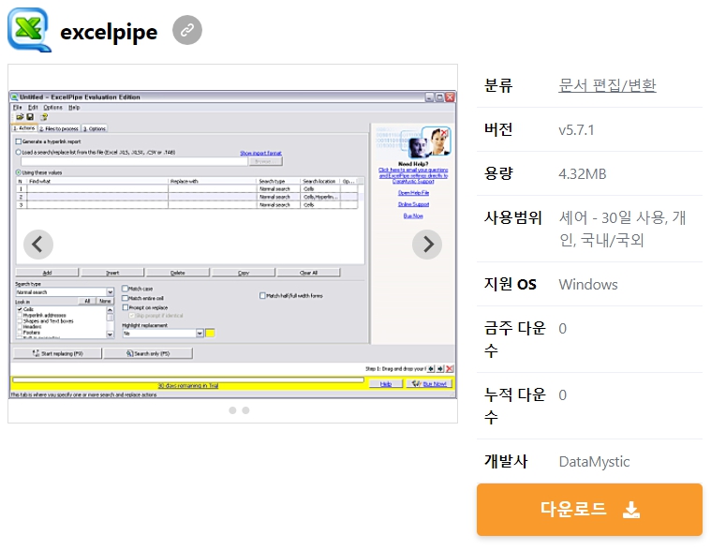Click the help question icon in ExcelPipe toolbar
This screenshot has width=711, height=550.
44,117
